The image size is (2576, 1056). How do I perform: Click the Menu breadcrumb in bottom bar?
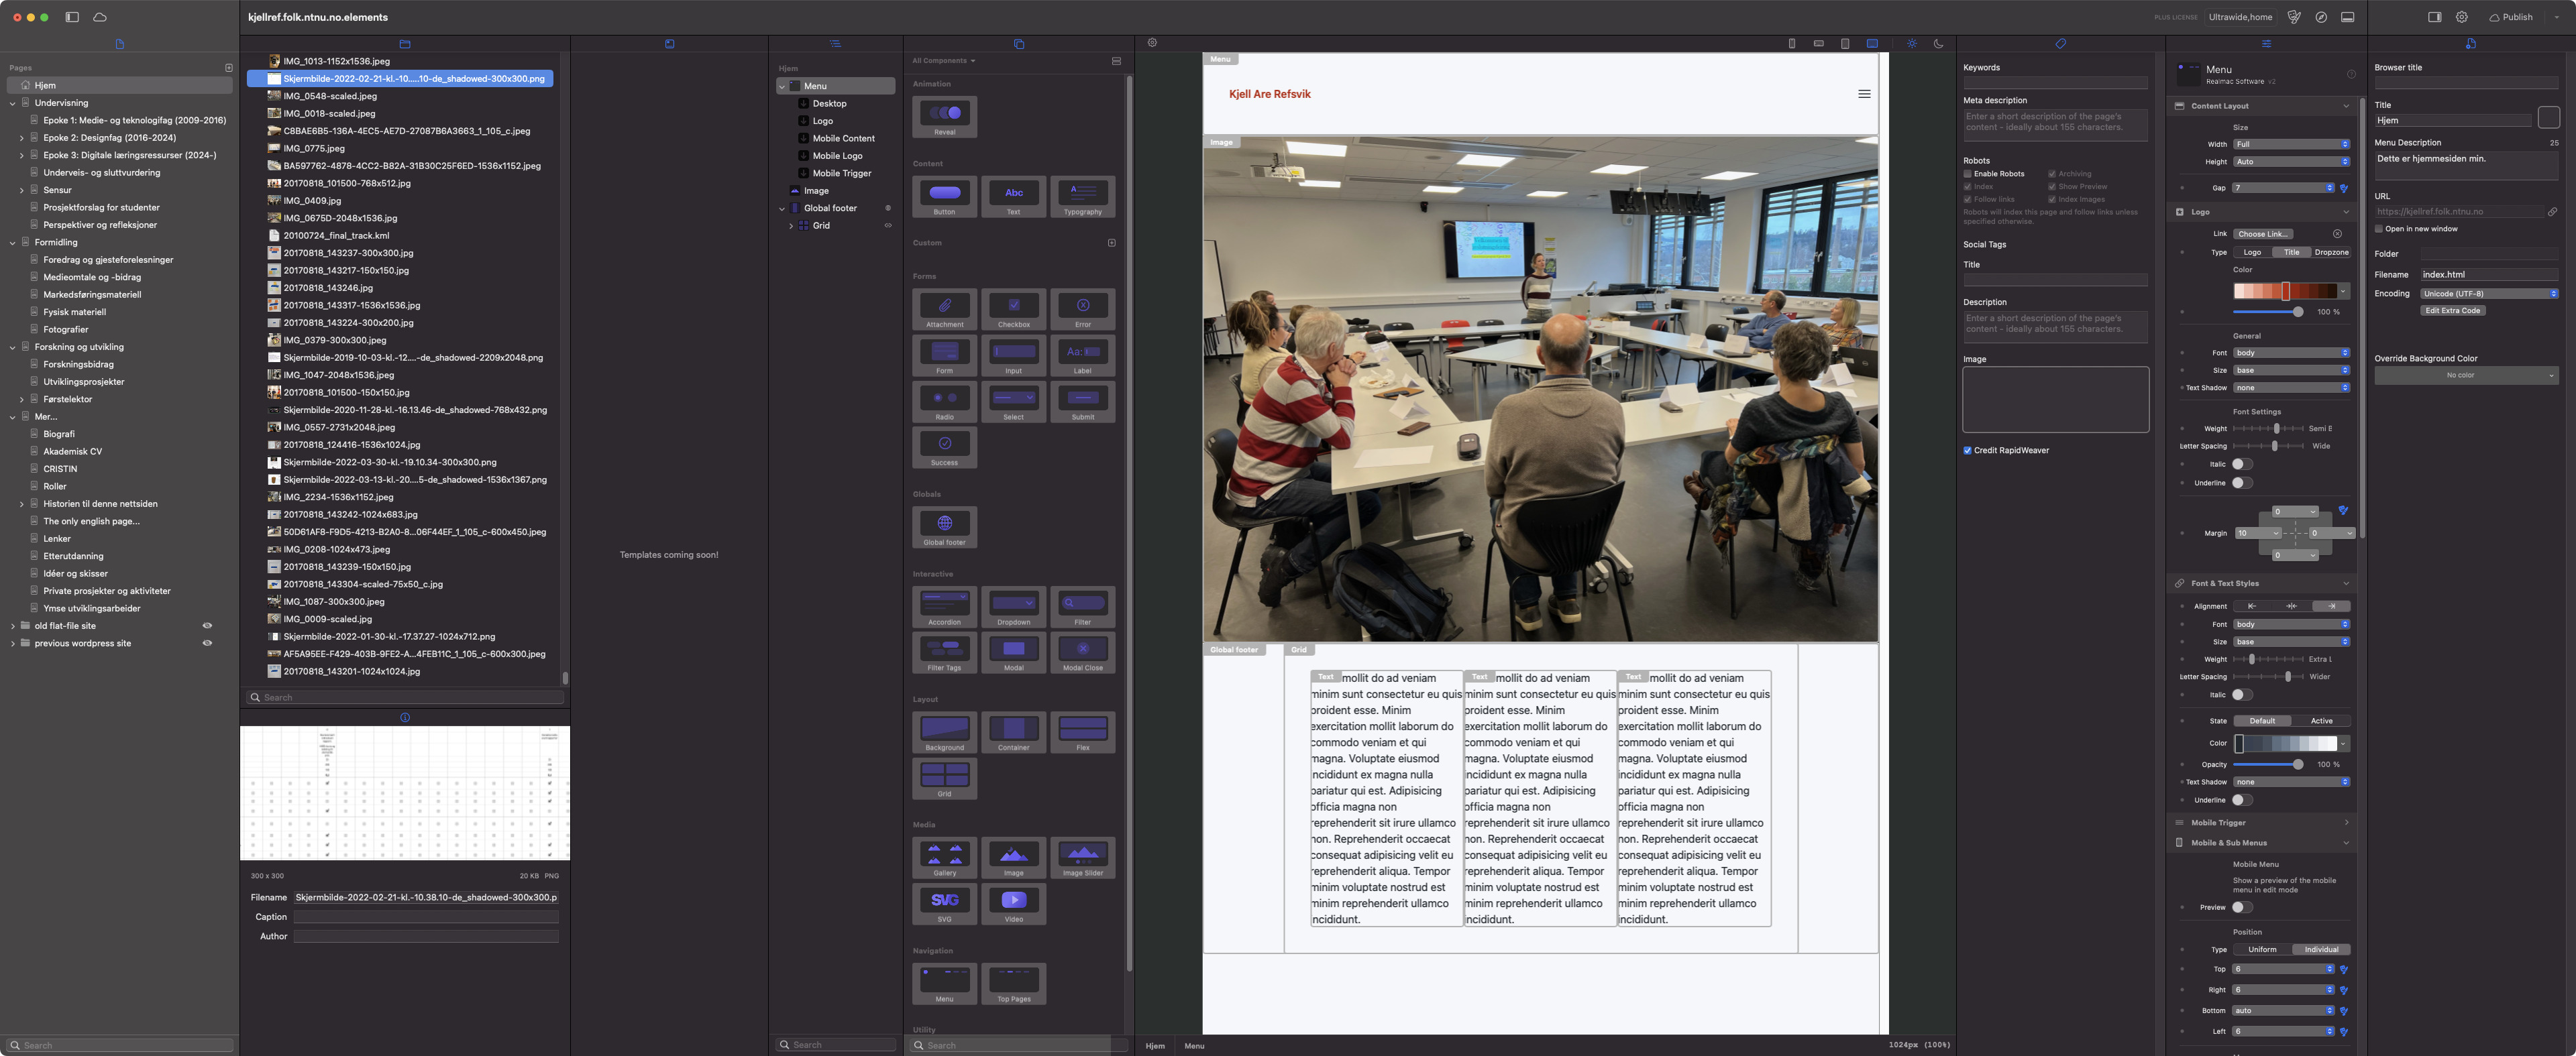coord(1194,1046)
